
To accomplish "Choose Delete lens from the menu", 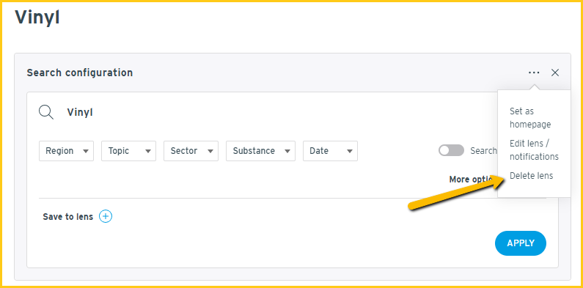I will pos(532,176).
